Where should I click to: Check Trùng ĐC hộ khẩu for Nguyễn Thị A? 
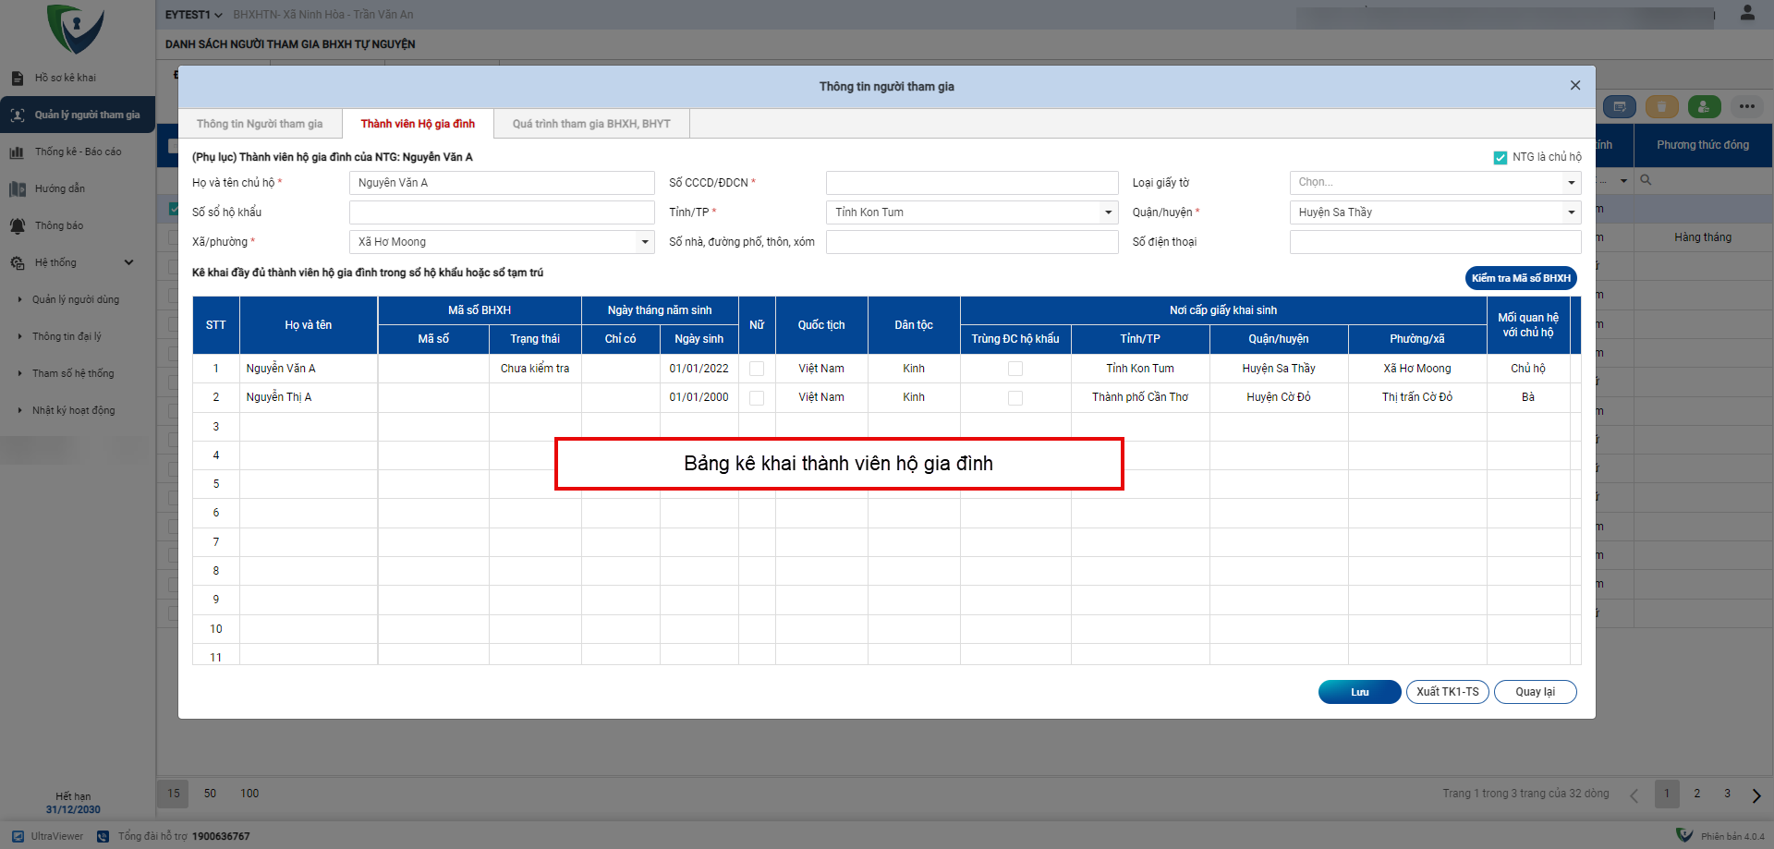coord(1015,398)
